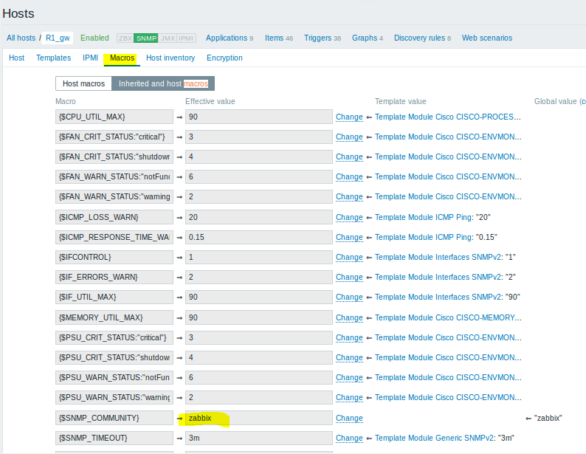586x454 pixels.
Task: Open Graphs list for host
Action: [x=365, y=38]
